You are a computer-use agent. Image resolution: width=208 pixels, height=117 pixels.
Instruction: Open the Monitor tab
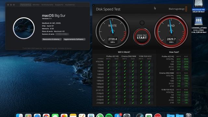(x=36, y=5)
